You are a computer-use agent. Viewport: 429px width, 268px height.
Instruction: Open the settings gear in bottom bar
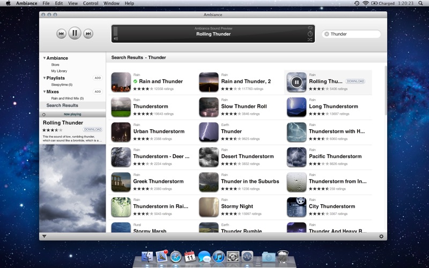[x=381, y=236]
